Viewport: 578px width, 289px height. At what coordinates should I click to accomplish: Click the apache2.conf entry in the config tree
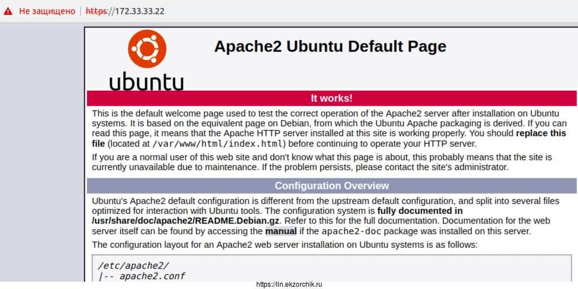[x=152, y=276]
